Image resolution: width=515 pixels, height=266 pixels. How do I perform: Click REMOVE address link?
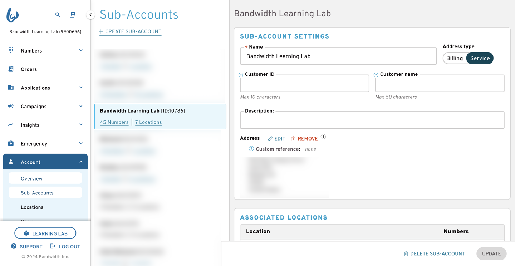[304, 139]
